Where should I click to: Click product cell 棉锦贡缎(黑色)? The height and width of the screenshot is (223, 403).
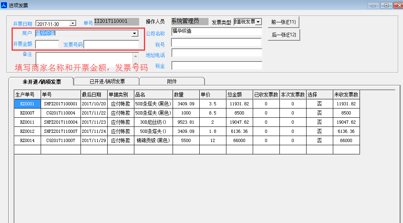tap(153, 140)
